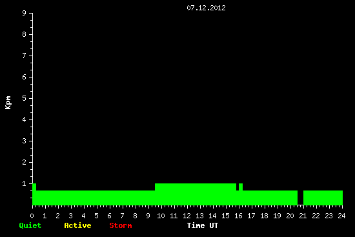Click the value 5 on Kp axis
This screenshot has width=355, height=237.
[25, 98]
